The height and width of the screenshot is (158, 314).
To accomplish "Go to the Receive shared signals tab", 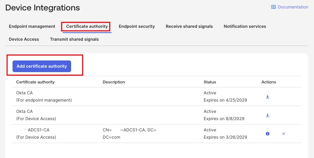I will coord(189,26).
